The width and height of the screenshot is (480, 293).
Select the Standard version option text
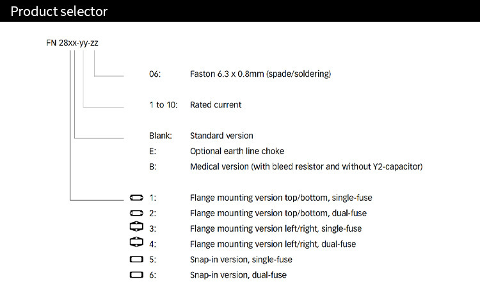coord(221,136)
